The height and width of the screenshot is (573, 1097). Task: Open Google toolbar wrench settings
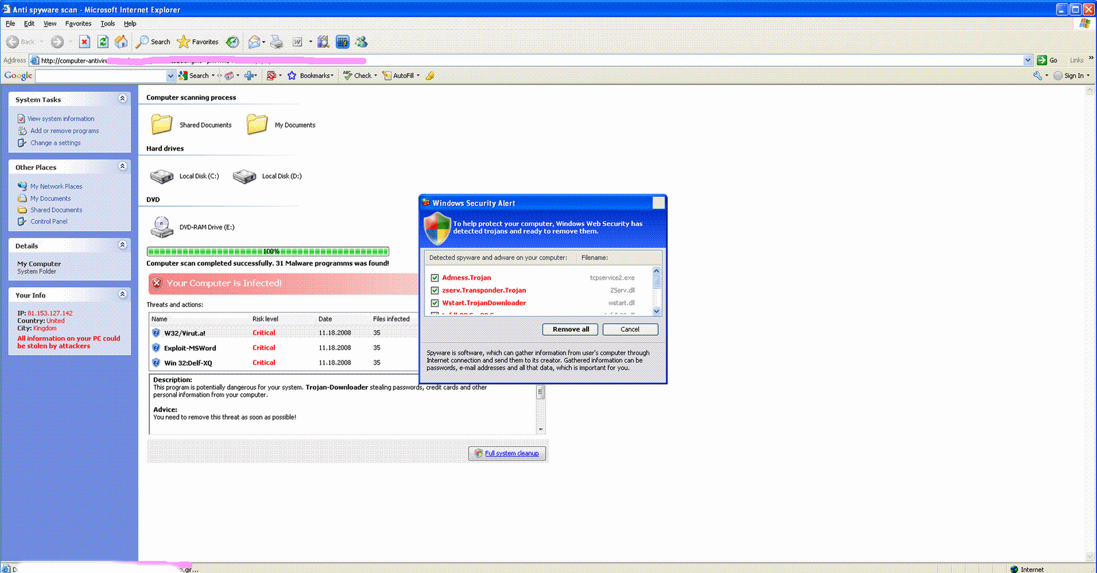[1038, 75]
